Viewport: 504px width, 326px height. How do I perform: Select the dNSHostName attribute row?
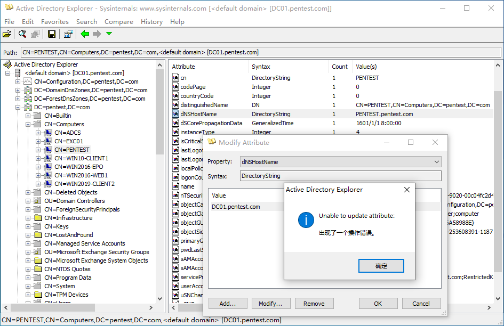[x=332, y=114]
